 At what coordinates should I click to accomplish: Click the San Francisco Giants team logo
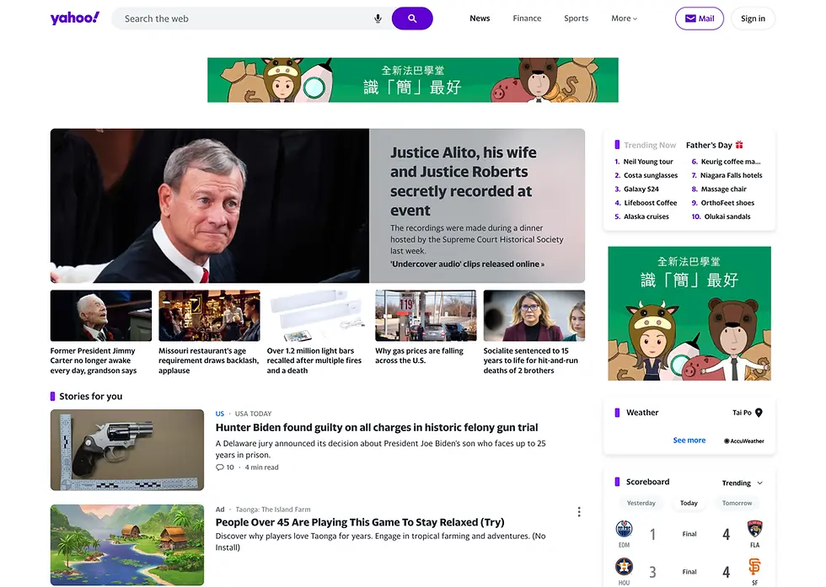pos(755,567)
